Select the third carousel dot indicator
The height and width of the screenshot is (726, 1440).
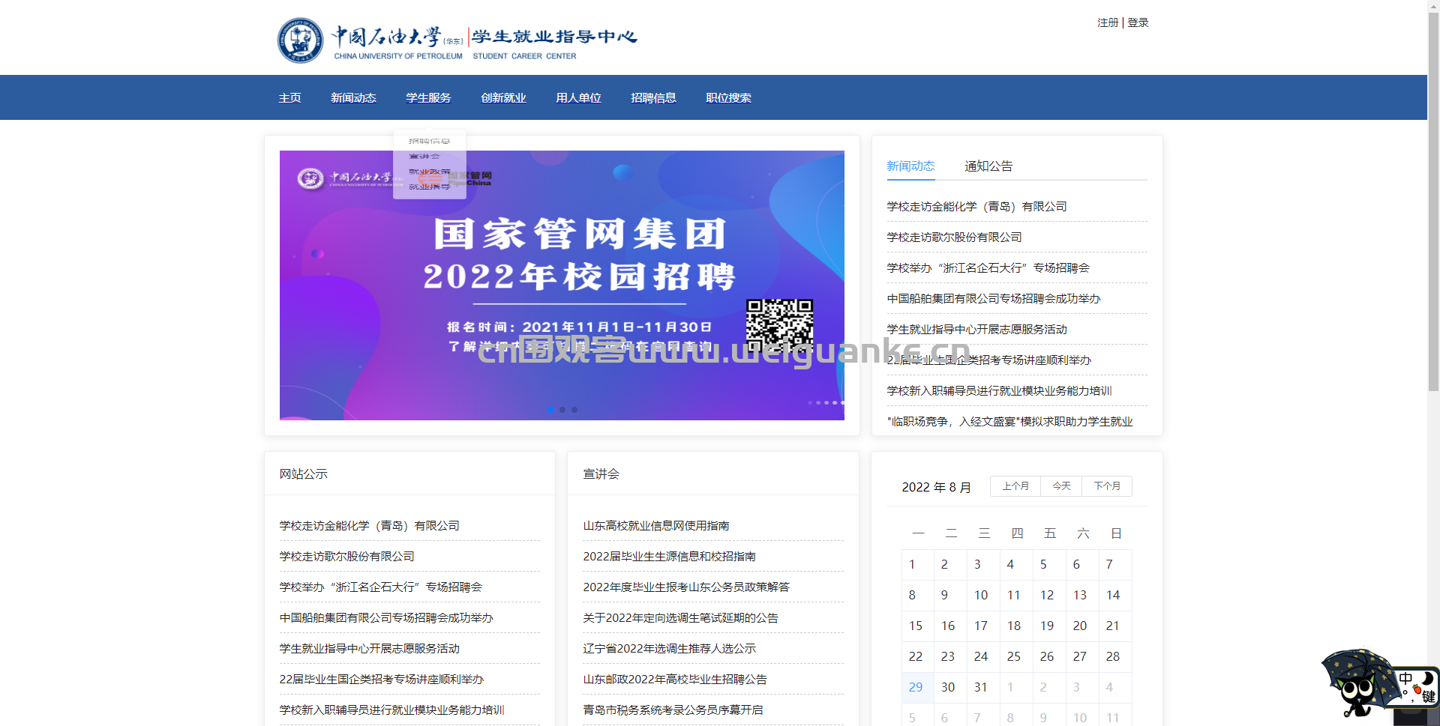pyautogui.click(x=574, y=410)
